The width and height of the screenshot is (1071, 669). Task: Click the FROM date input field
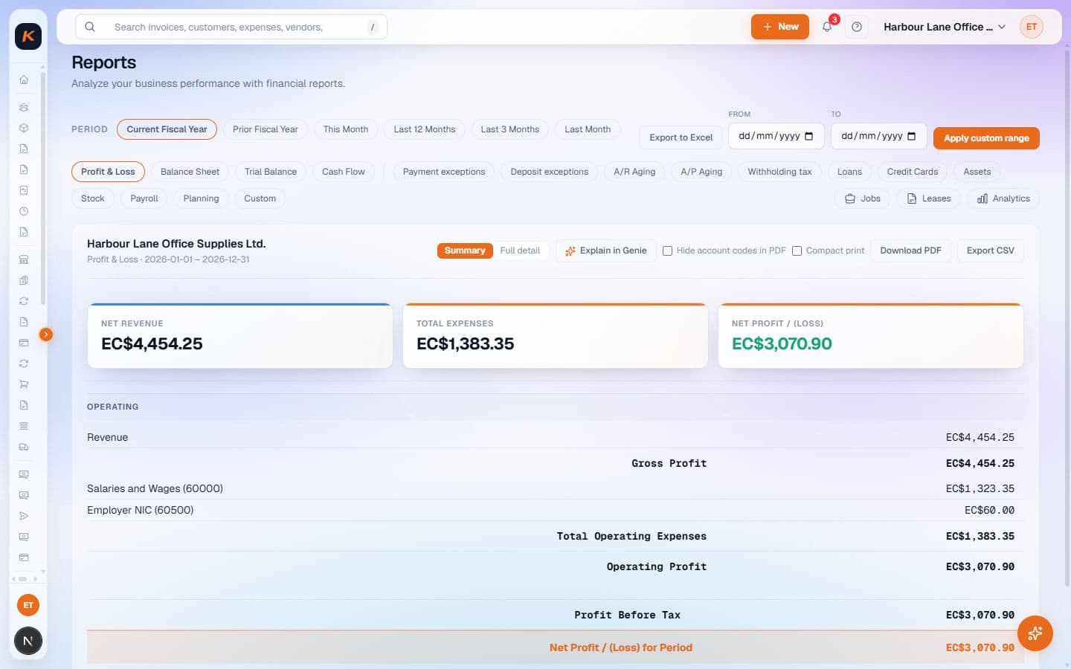pyautogui.click(x=776, y=136)
